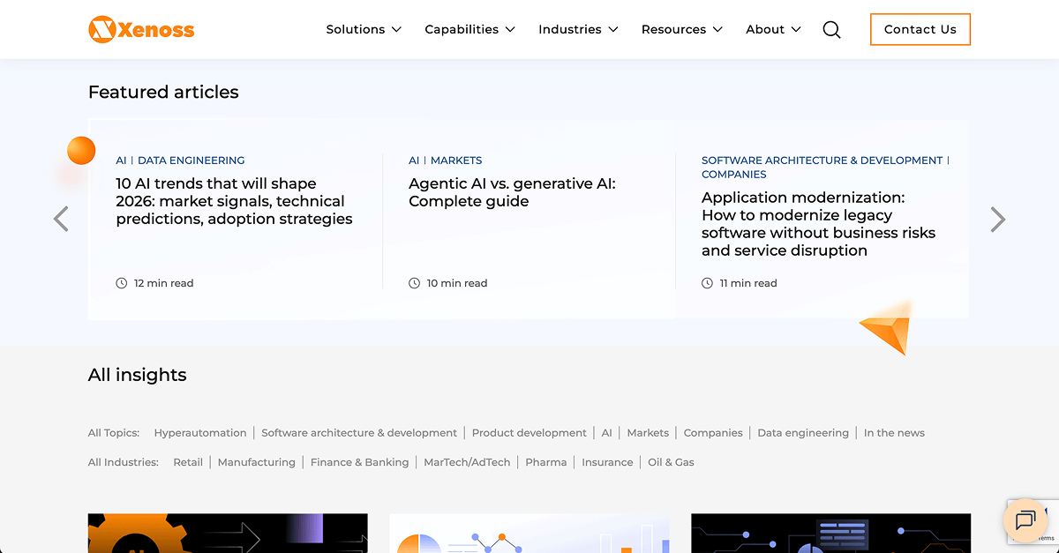Open the Application modernization article

pos(818,224)
